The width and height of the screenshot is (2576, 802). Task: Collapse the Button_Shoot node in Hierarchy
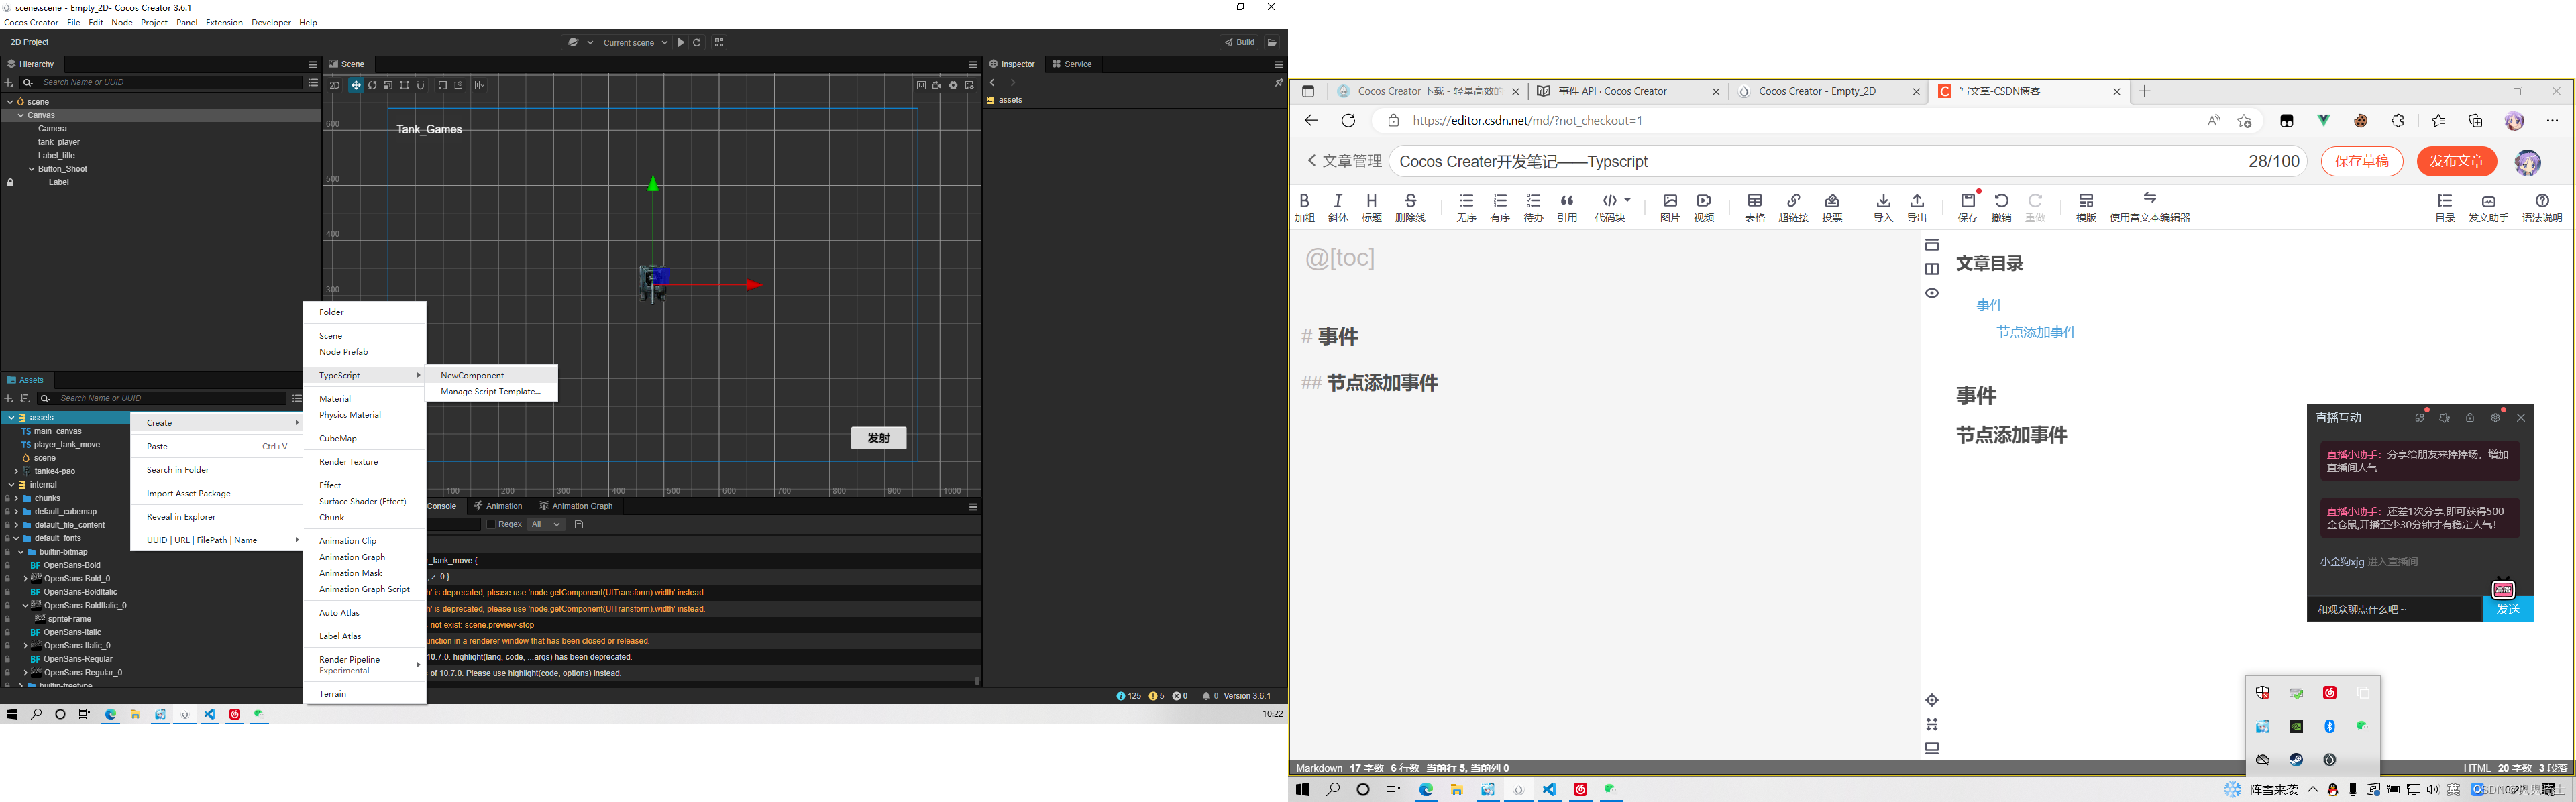[31, 169]
